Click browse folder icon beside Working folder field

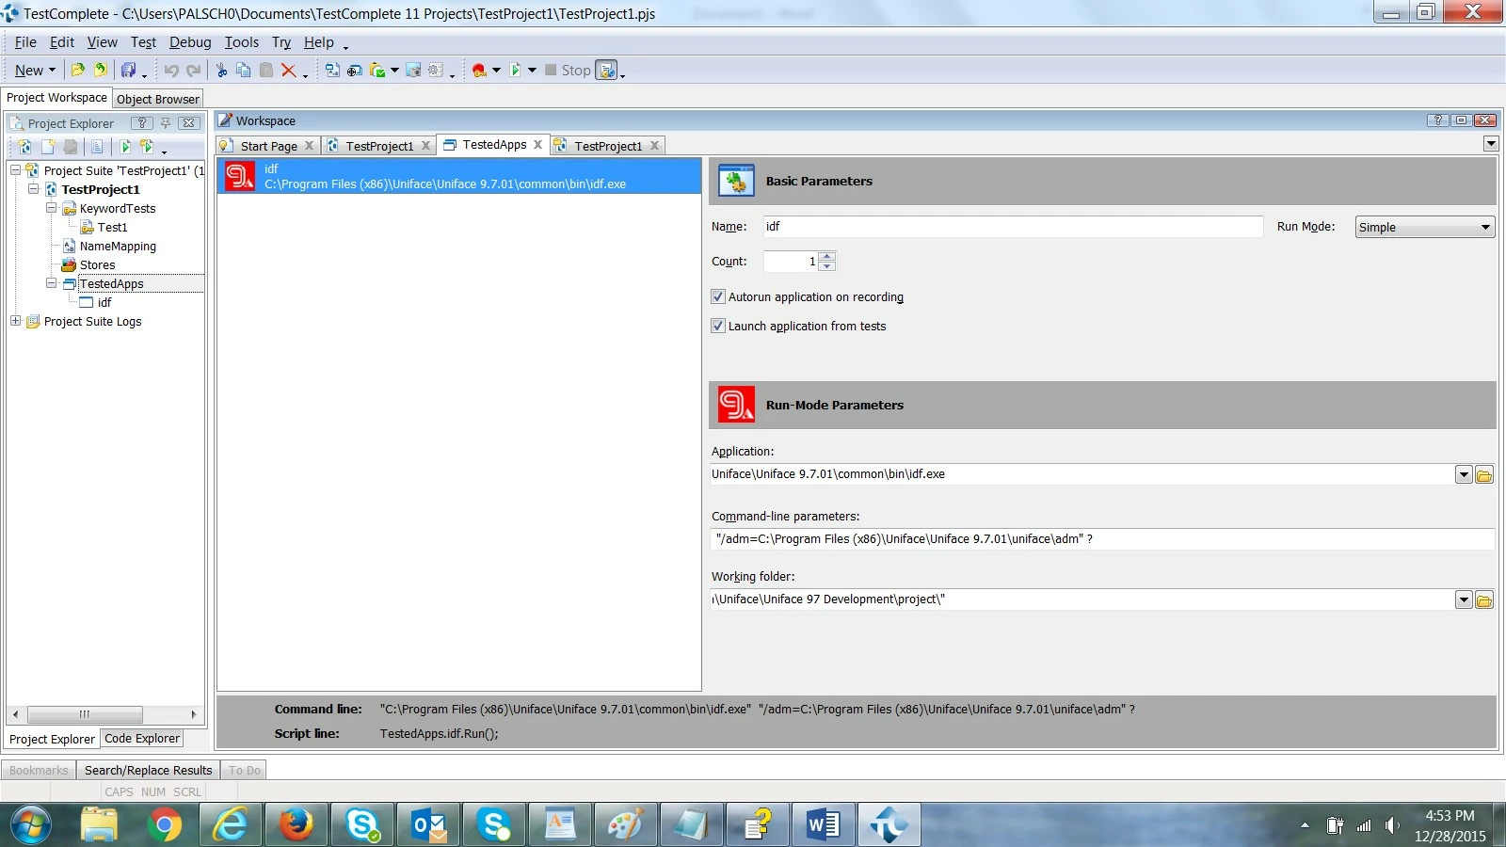[1484, 600]
